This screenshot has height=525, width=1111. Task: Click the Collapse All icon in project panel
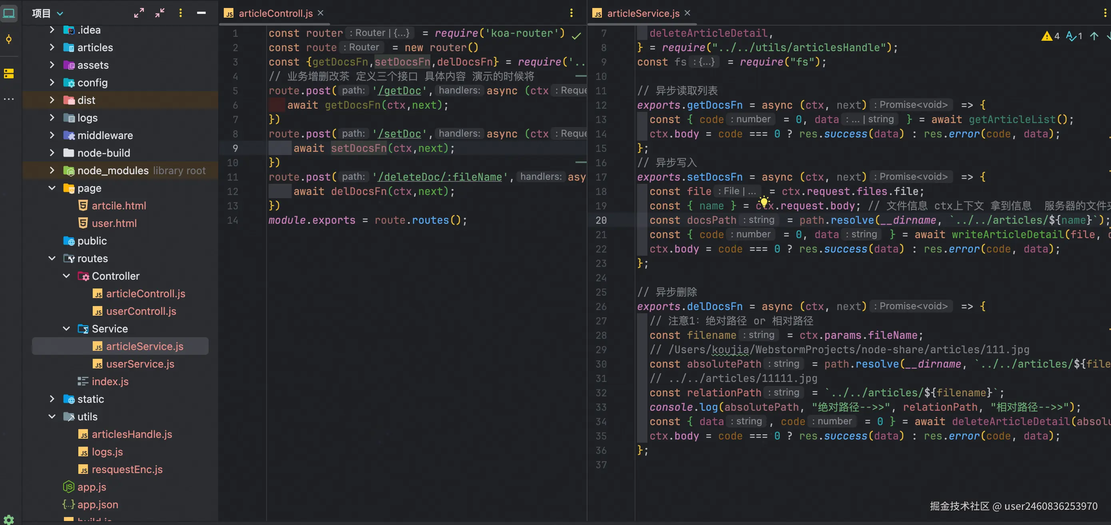point(159,13)
